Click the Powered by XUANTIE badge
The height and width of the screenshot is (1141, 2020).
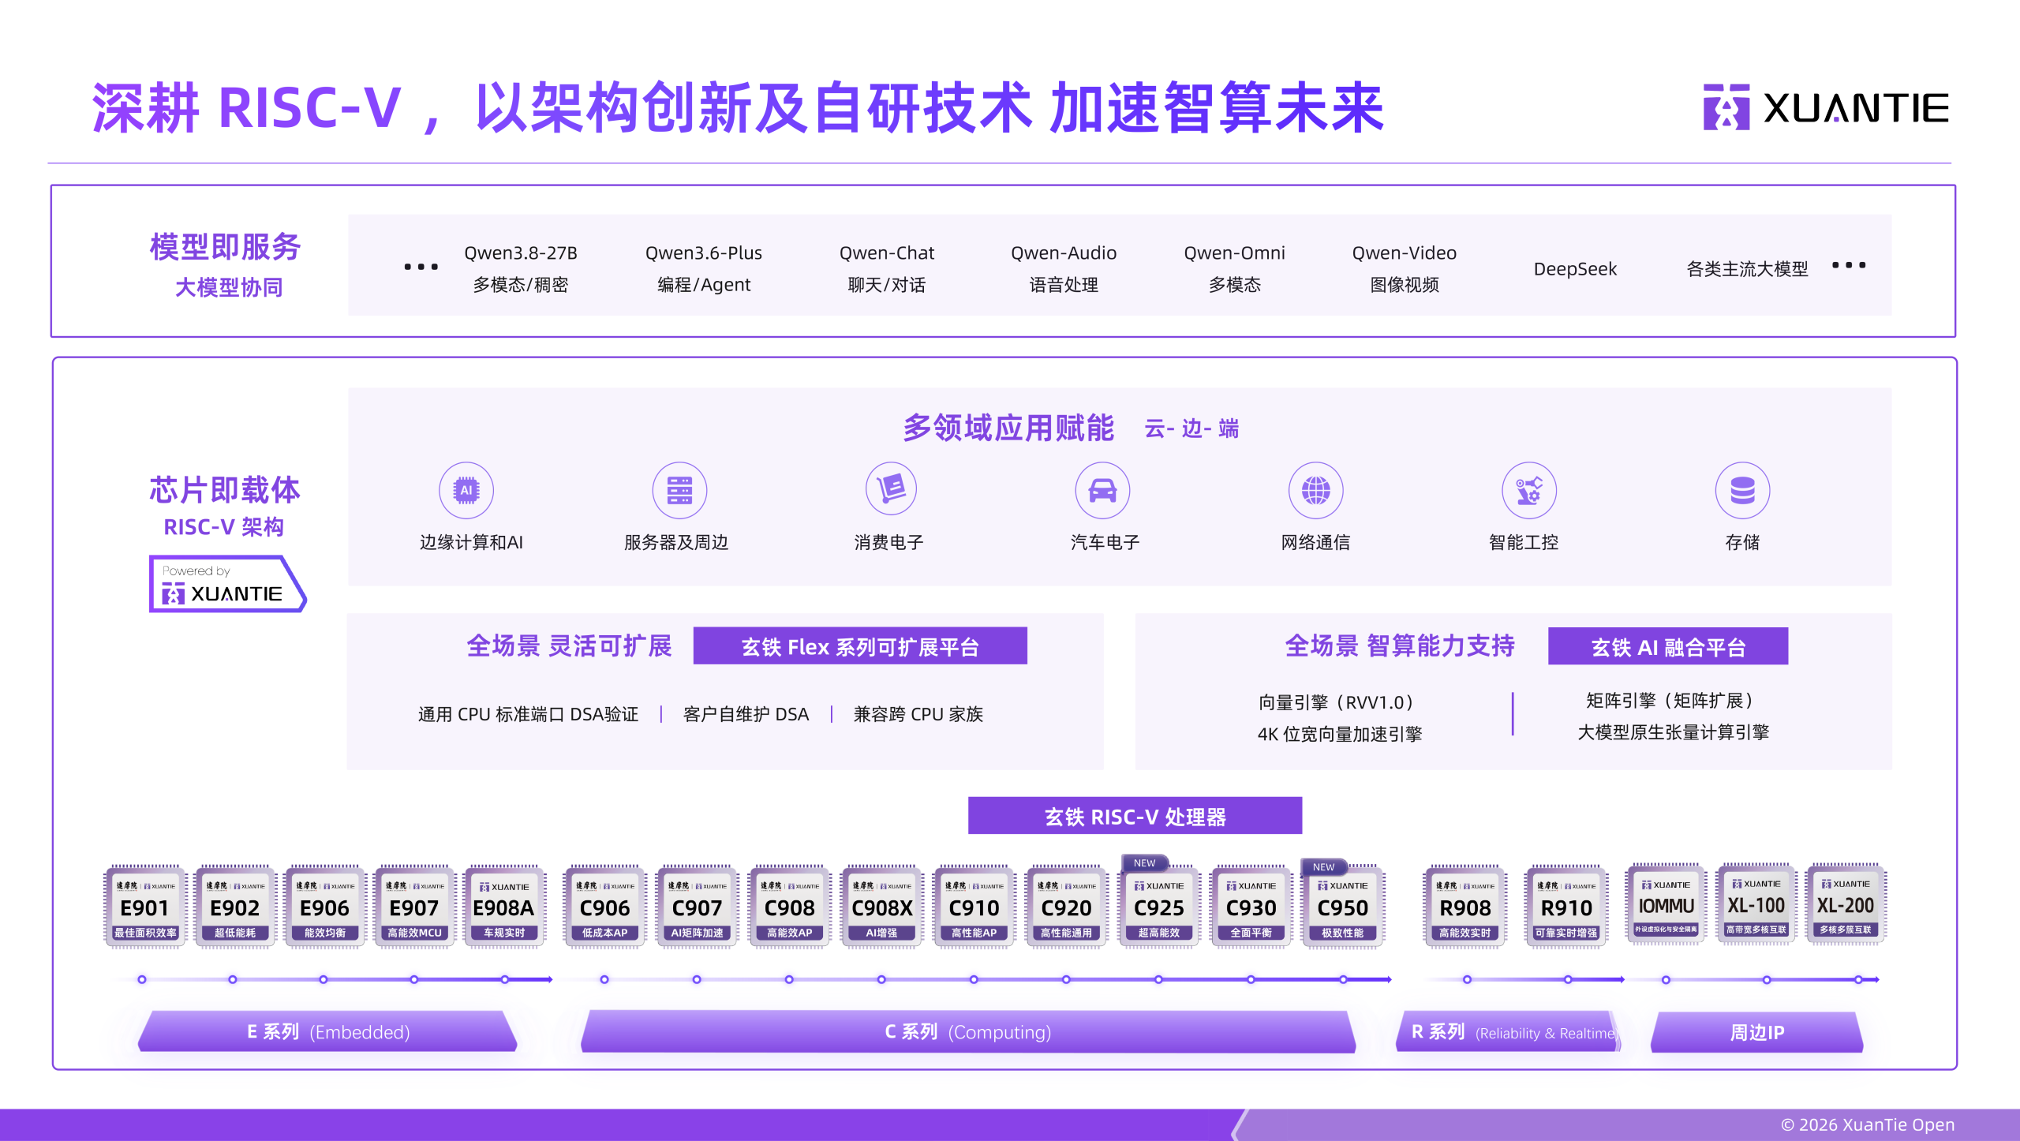pos(227,584)
